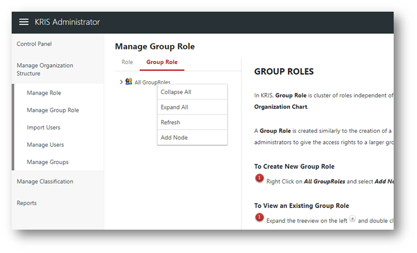Choose Add Node from context menu
Screen dimensions: 417x253
(x=192, y=137)
